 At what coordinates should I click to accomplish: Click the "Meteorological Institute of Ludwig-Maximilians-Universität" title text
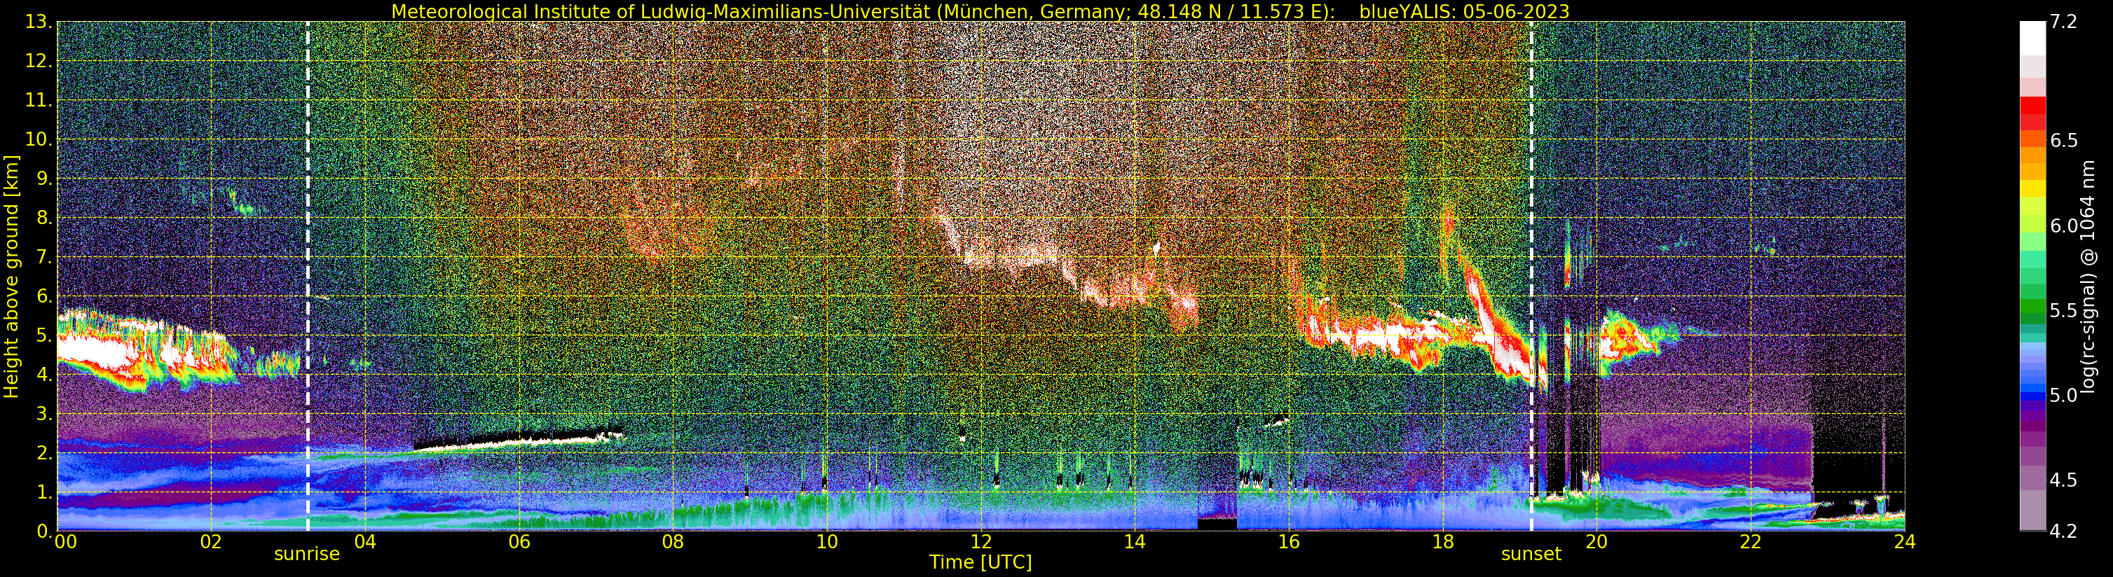point(661,11)
